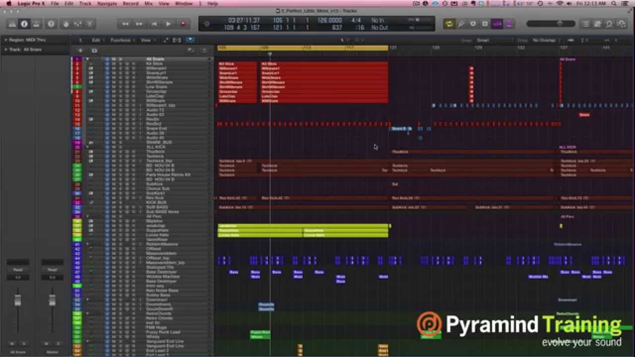Adjust the All Snare channel volume fader
Screen dimensions: 635x357
[18, 300]
